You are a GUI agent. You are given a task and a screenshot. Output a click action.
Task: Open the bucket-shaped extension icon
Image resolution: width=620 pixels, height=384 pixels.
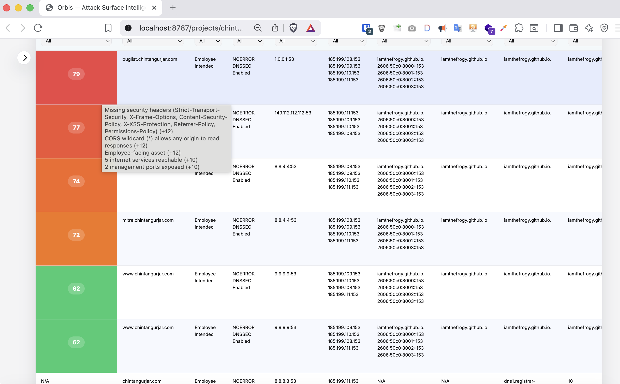click(382, 28)
